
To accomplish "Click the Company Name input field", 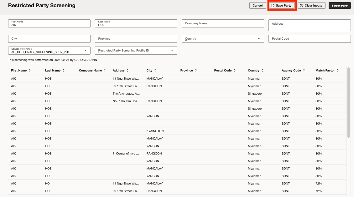I will 223,23.
